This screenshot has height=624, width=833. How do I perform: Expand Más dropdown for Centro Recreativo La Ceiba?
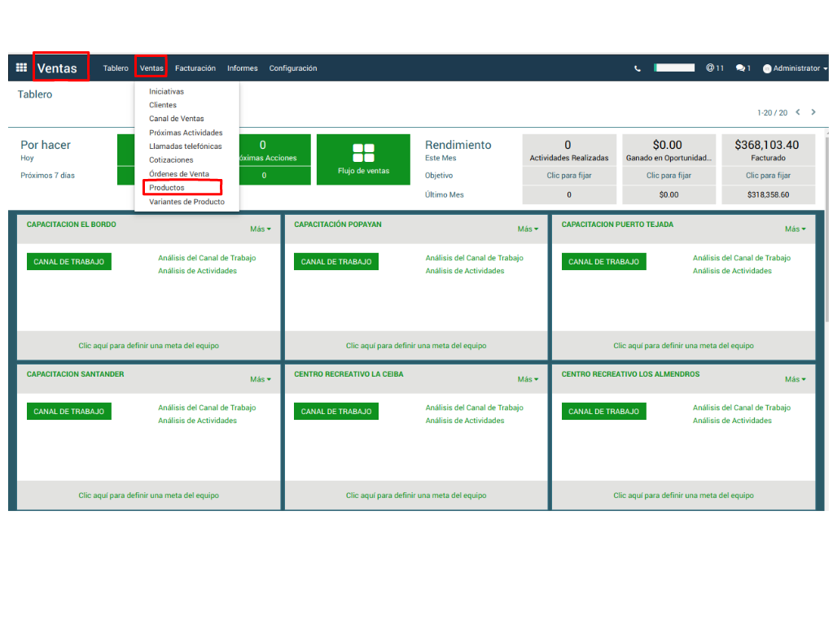click(x=528, y=379)
